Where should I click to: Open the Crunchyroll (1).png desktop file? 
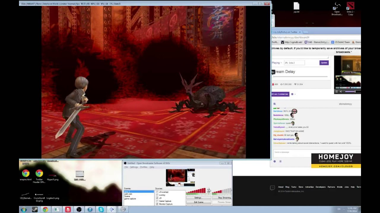point(39,197)
